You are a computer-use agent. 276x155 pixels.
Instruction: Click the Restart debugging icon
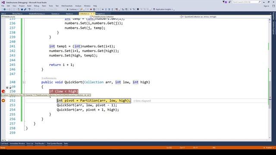[94, 9]
